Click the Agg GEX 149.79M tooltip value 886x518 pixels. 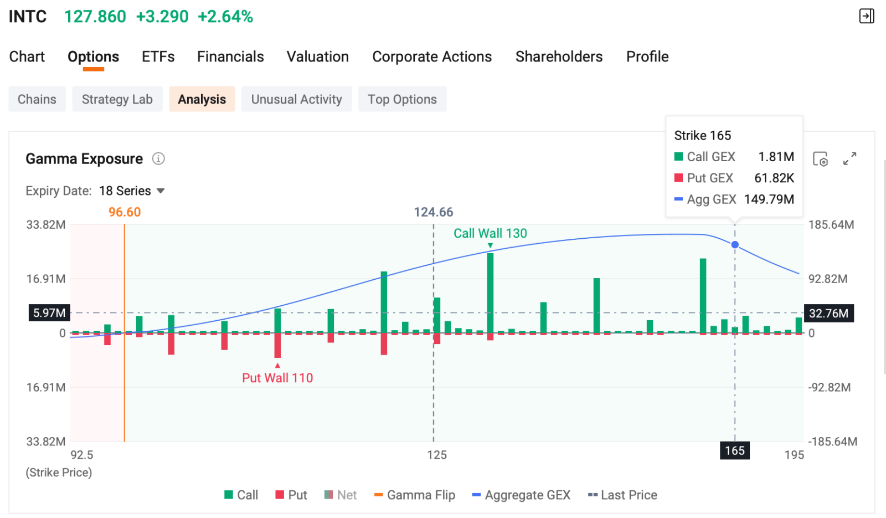click(x=769, y=199)
